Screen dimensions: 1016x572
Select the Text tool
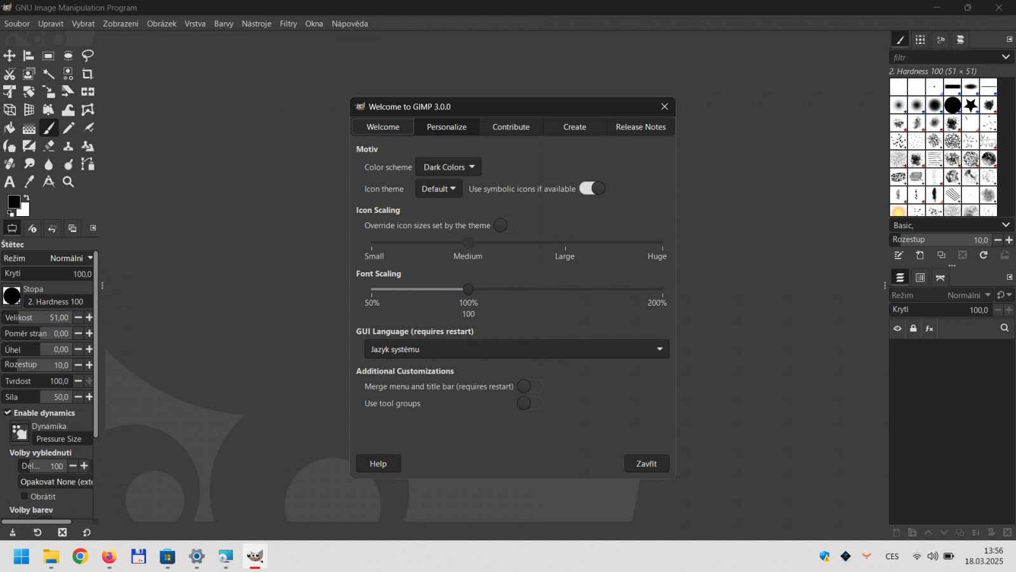[10, 182]
